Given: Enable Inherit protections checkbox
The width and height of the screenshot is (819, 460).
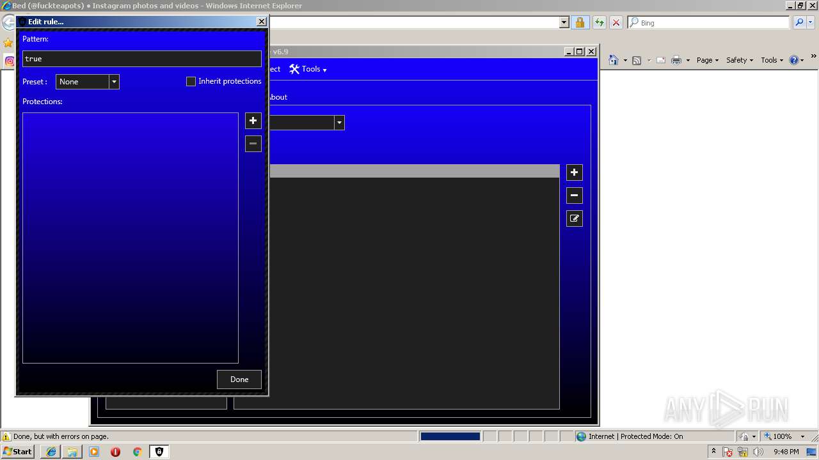Looking at the screenshot, I should coord(191,81).
